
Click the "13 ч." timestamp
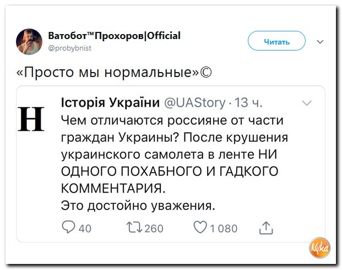[248, 103]
